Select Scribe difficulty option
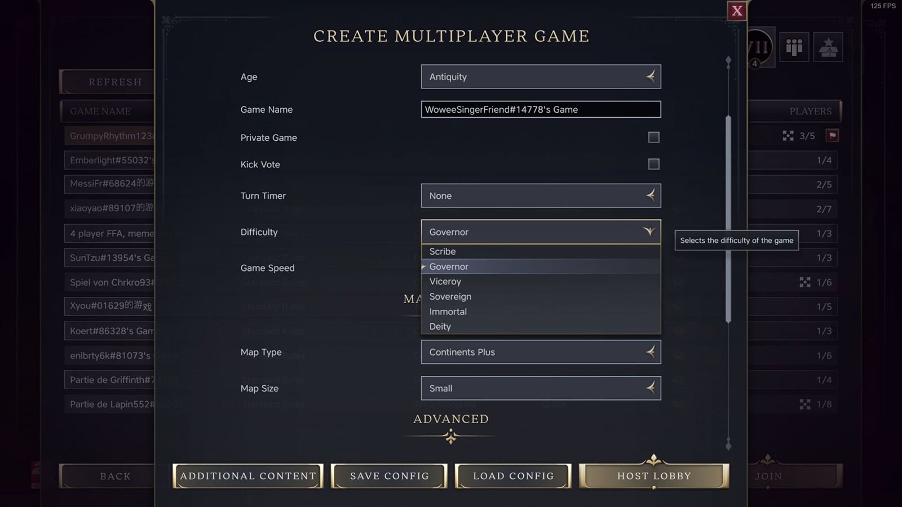Viewport: 902px width, 507px height. [x=541, y=251]
